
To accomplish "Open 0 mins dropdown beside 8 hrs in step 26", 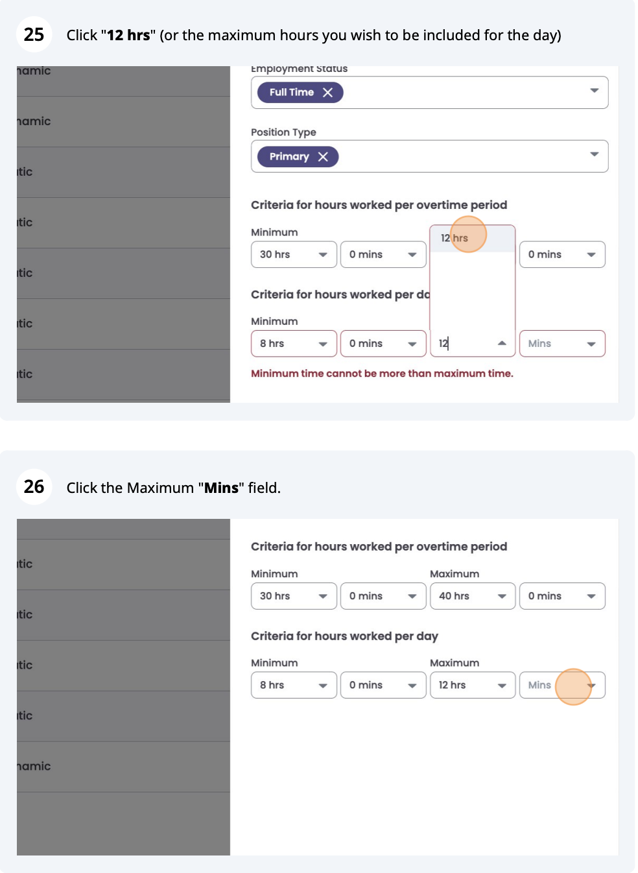I will [x=383, y=686].
